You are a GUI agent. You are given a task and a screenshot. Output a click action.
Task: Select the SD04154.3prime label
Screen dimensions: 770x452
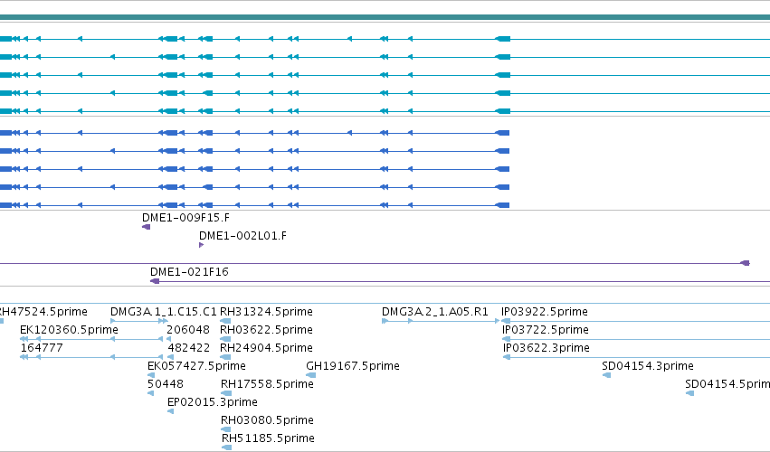pos(648,366)
